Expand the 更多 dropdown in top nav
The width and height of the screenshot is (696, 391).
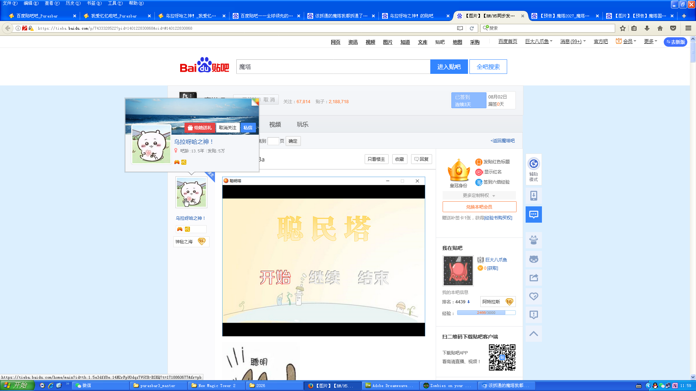click(650, 42)
